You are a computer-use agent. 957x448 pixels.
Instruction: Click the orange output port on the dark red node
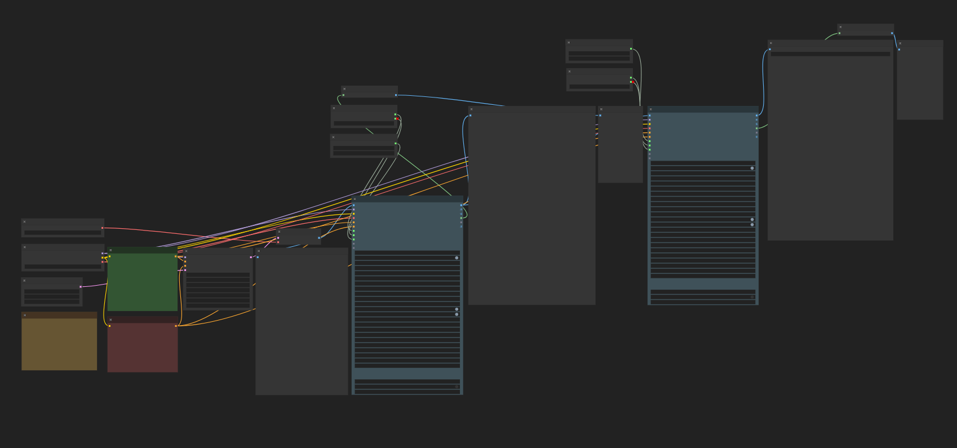[176, 326]
